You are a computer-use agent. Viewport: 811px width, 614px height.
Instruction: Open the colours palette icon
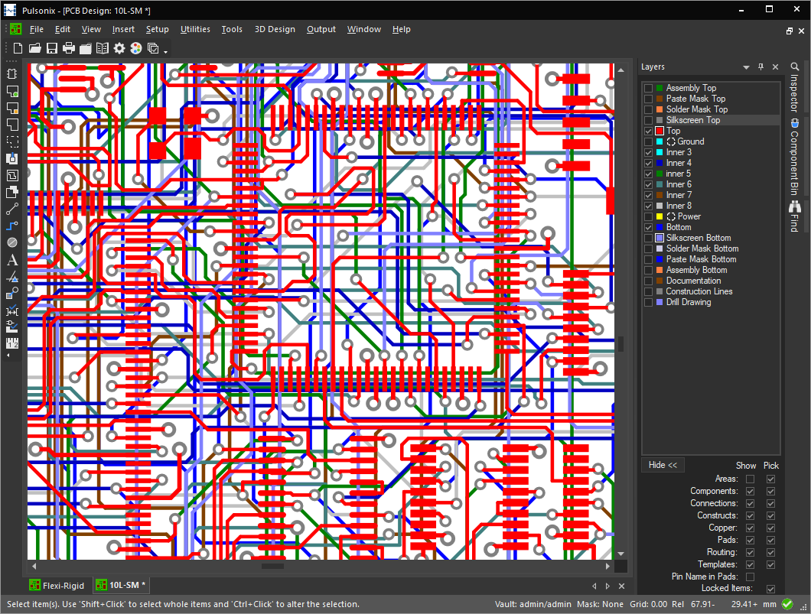[x=136, y=49]
